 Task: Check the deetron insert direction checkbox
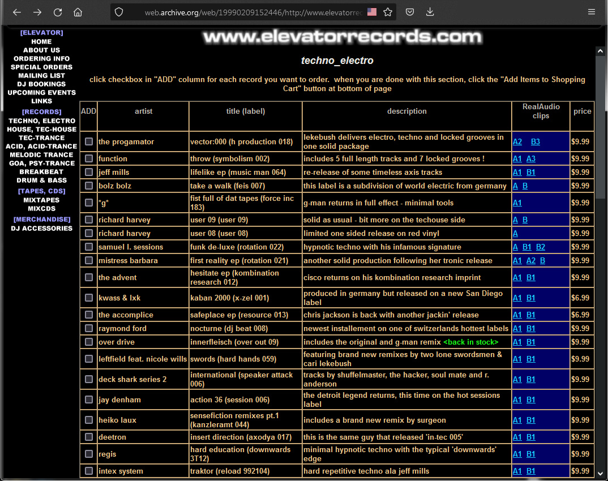coord(89,437)
